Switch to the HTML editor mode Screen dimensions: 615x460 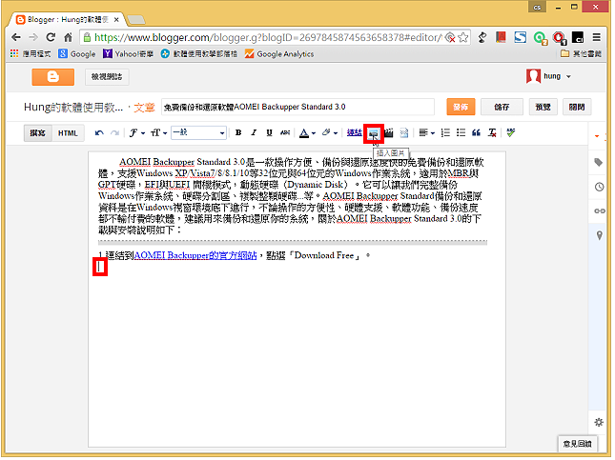(68, 133)
